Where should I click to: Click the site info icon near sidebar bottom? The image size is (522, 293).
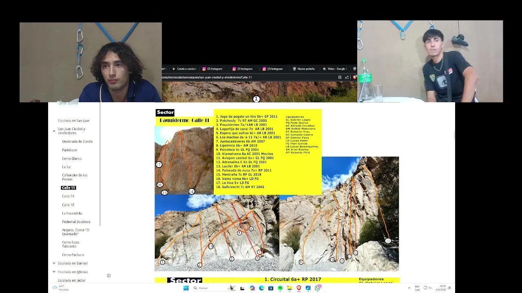[108, 276]
